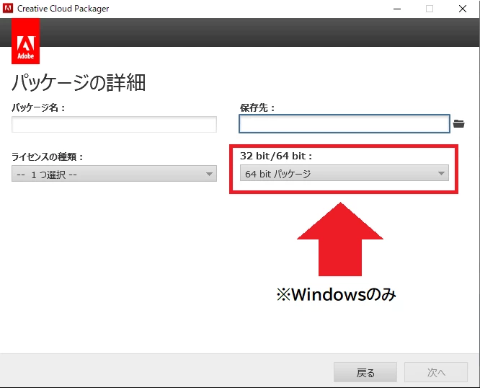Close the Creative Cloud Packager window
This screenshot has width=480, height=388.
pos(463,9)
